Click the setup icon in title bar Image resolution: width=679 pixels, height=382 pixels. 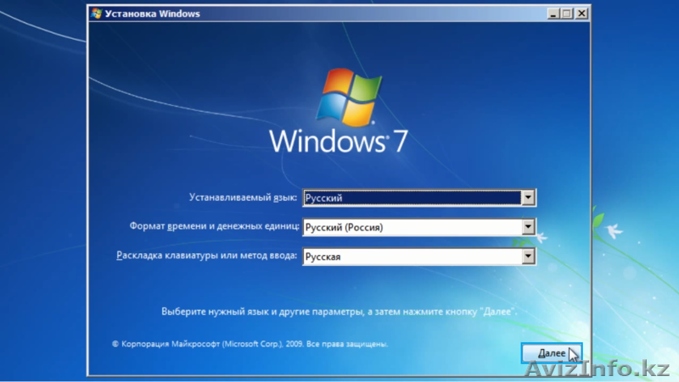97,14
